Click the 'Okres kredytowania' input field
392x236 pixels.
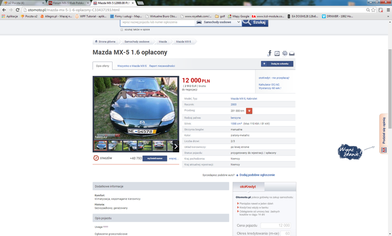pos(285,233)
